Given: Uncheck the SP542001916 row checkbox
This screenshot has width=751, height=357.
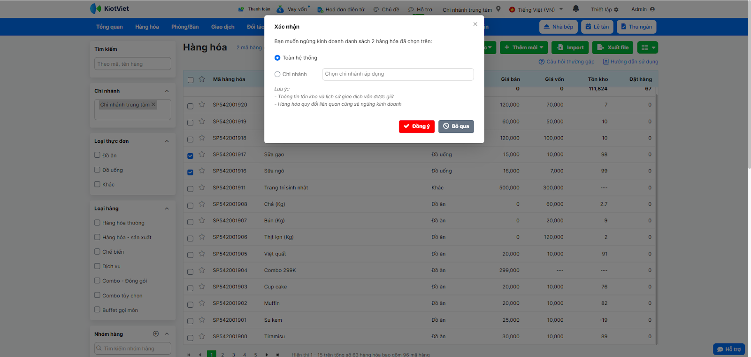Looking at the screenshot, I should 190,172.
